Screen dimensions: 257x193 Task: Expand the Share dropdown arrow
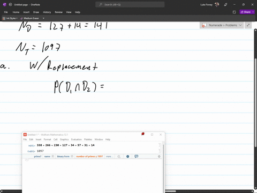pyautogui.click(x=253, y=12)
